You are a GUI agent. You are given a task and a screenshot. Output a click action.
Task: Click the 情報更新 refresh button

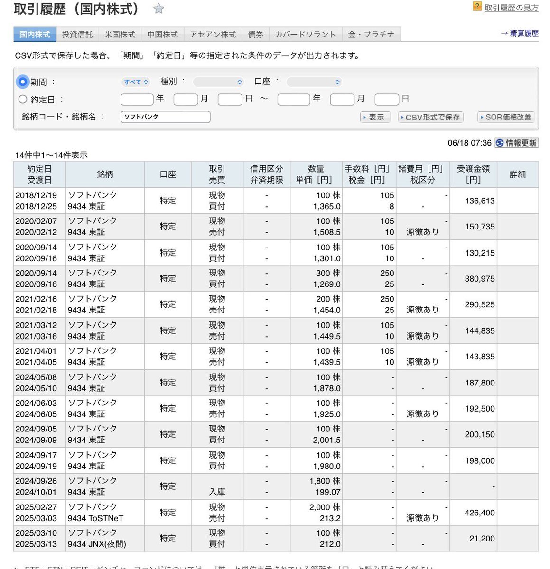[x=516, y=143]
